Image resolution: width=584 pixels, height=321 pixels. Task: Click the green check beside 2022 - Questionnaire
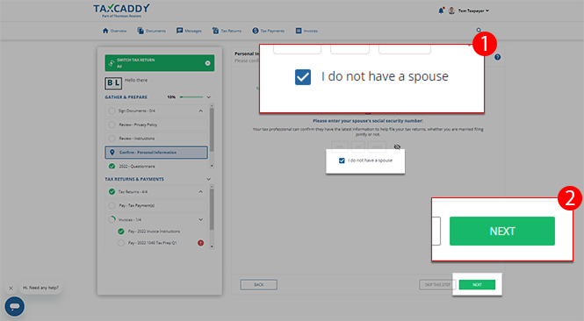[112, 167]
